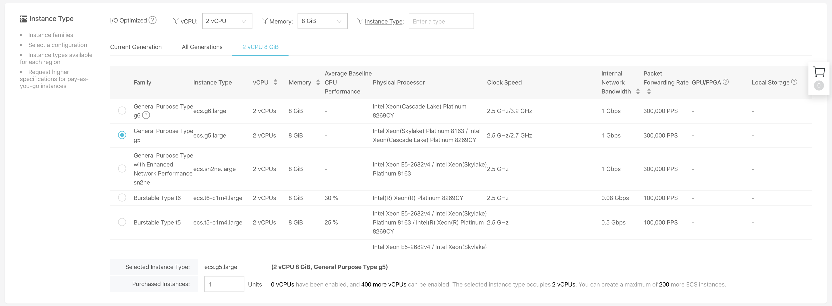832x306 pixels.
Task: Sort by Packet Forwarding Rate arrows
Action: click(649, 91)
